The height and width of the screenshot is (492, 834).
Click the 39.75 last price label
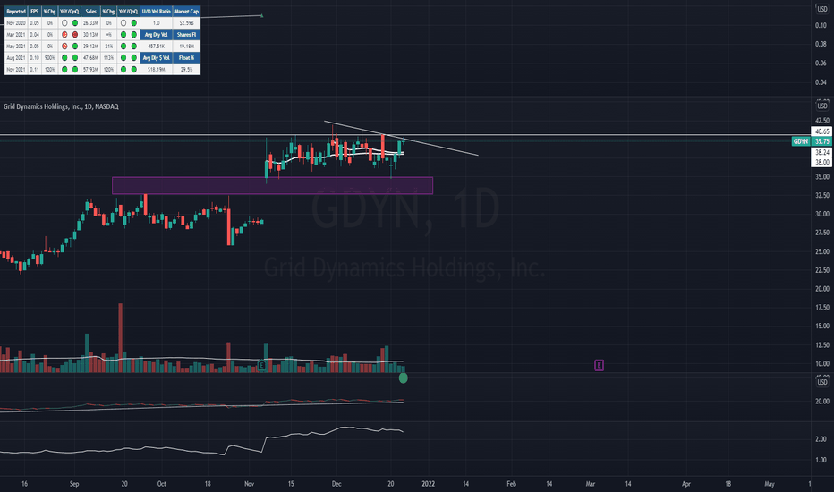point(822,141)
